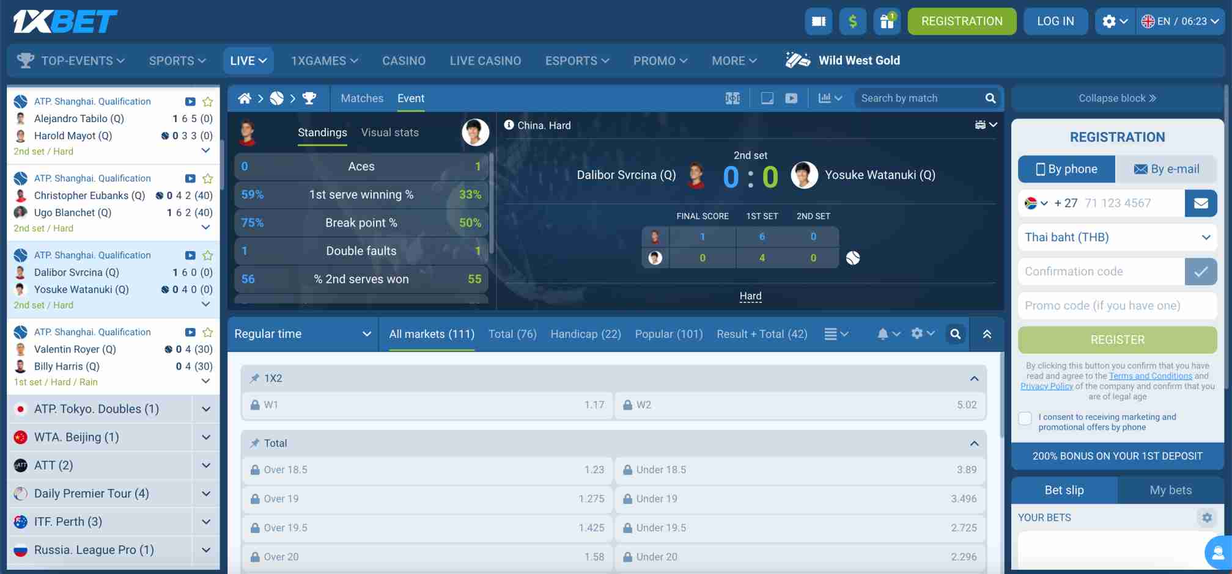The height and width of the screenshot is (574, 1232).
Task: Open the Thai baht currency dropdown
Action: coord(1117,238)
